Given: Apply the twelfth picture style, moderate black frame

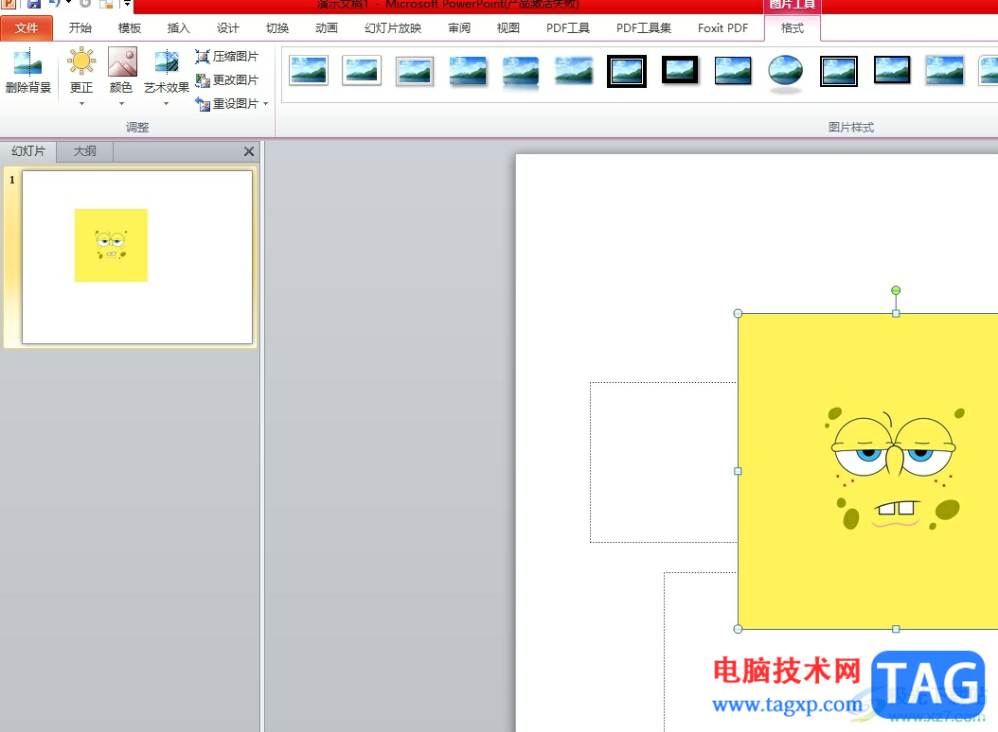Looking at the screenshot, I should (892, 70).
